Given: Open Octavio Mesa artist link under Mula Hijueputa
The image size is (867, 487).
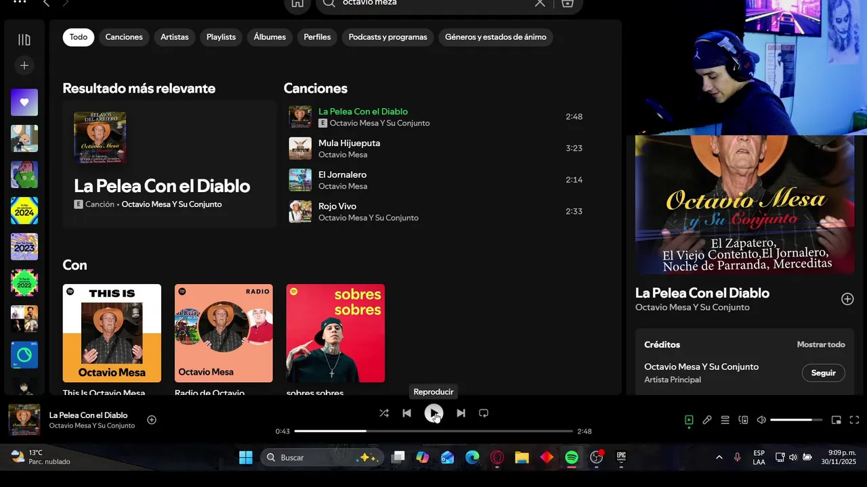Looking at the screenshot, I should coord(343,155).
